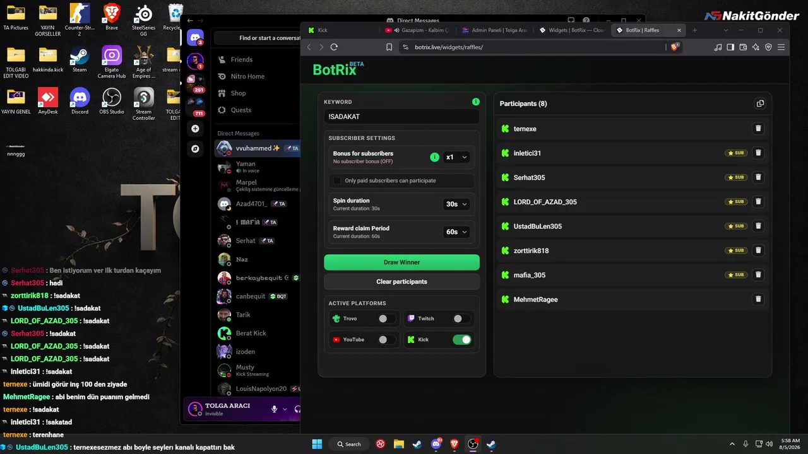Screen dimensions: 808x454
Task: Delete mafia_305 from participants list
Action: 758,275
